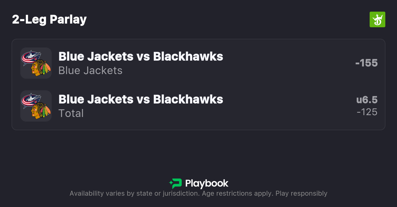The image size is (397, 207).
Task: Click the team logo thumbnail of the Total leg
Action: pos(36,106)
